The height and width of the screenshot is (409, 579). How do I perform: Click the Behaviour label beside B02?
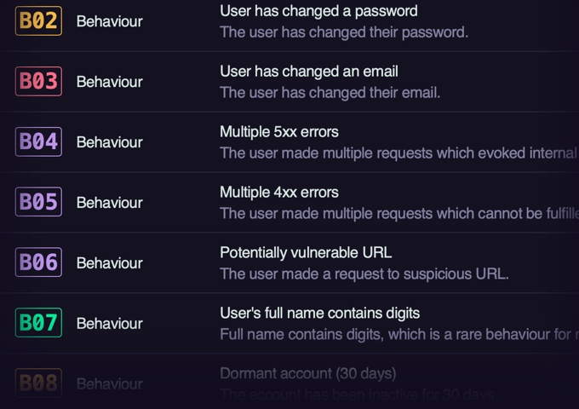(109, 21)
